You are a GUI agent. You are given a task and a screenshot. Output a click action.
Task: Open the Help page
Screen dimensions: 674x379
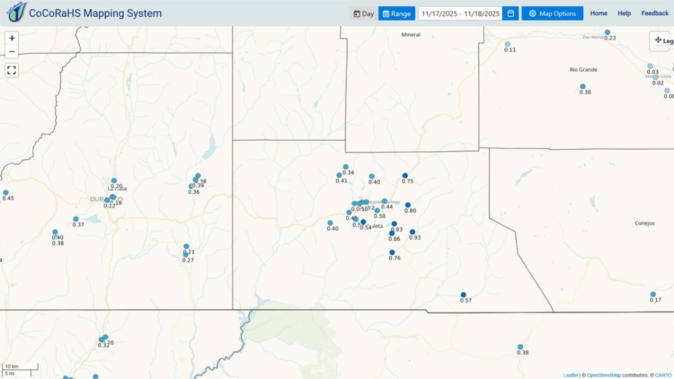point(624,13)
